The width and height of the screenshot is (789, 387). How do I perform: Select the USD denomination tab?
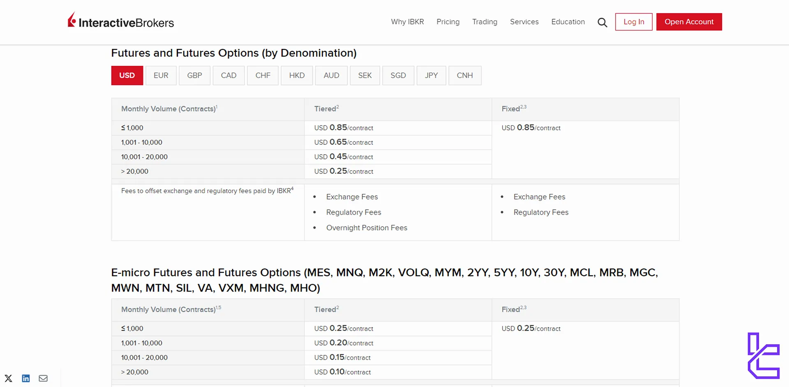[x=127, y=76]
